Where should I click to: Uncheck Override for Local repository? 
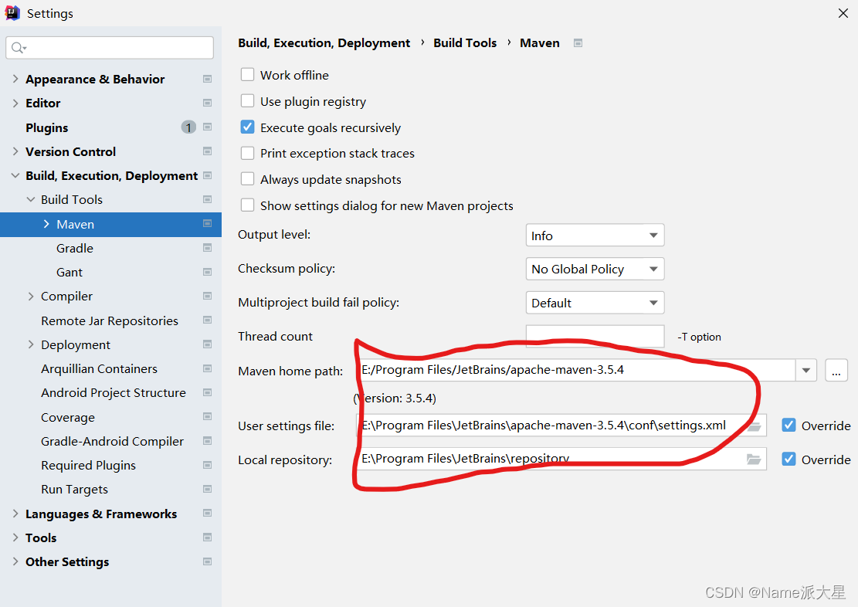pyautogui.click(x=788, y=459)
